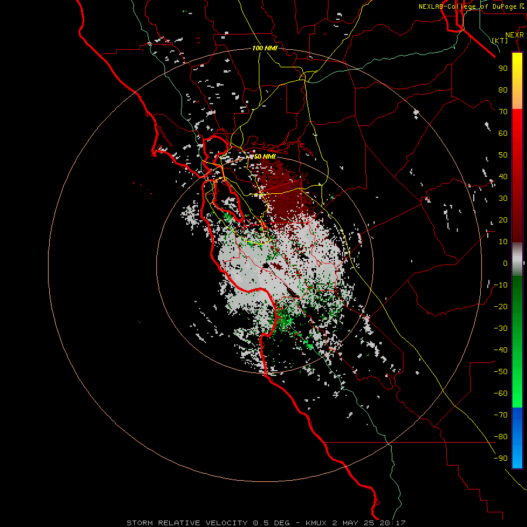Click the 0 scale value
527x527 pixels.
[x=505, y=263]
